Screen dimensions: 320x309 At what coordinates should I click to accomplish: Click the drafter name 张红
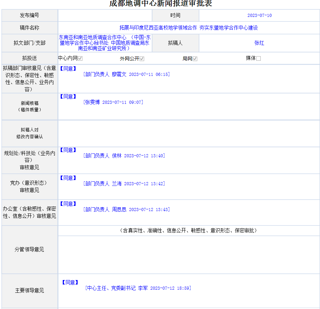259,43
